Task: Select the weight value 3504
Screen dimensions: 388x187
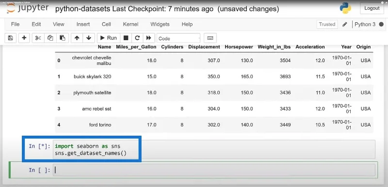Action: tap(285, 61)
